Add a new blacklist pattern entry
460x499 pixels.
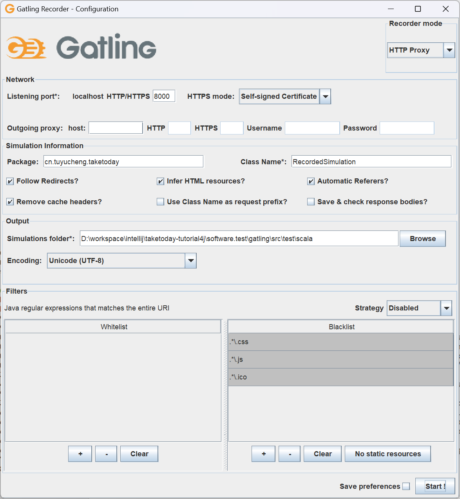click(x=263, y=454)
